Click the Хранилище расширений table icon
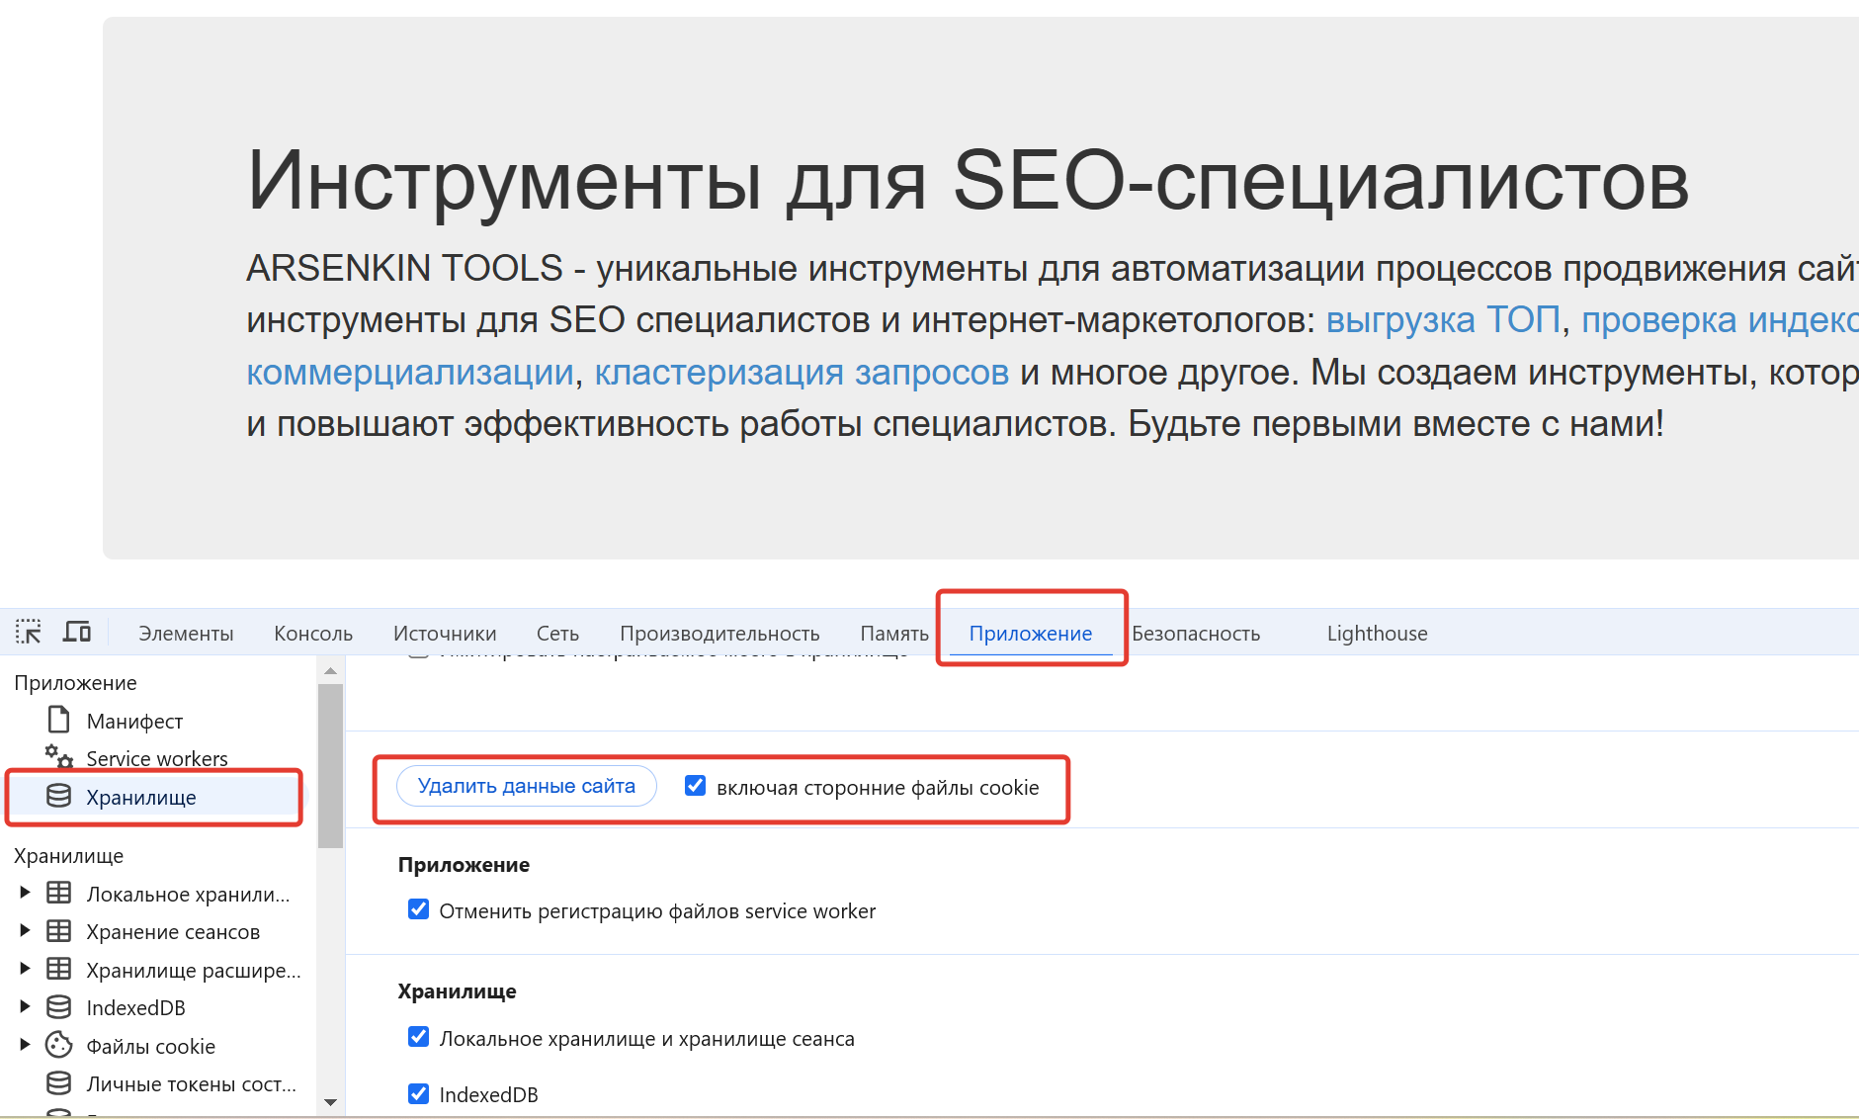The width and height of the screenshot is (1859, 1119). click(x=59, y=969)
